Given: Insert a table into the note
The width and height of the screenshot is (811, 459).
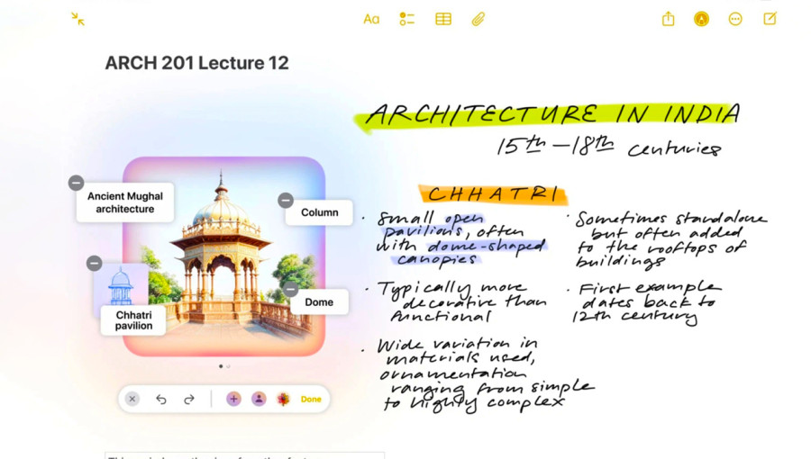Looking at the screenshot, I should point(443,19).
